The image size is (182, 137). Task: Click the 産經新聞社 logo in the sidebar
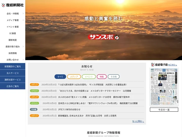coord(13,5)
